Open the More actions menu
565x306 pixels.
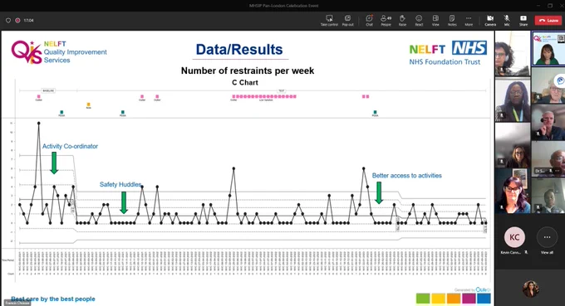click(x=469, y=21)
